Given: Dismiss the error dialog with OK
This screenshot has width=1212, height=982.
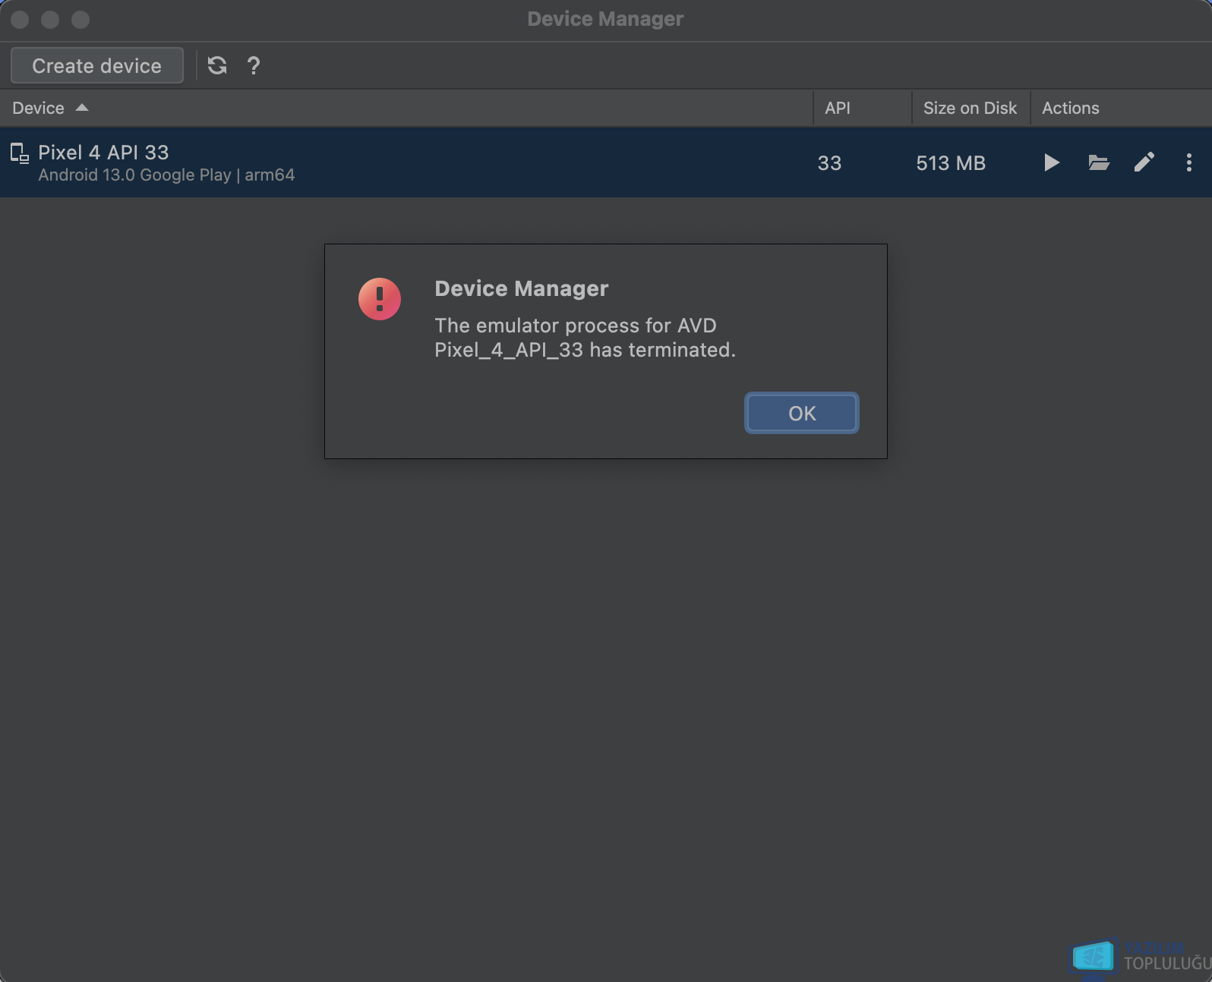Looking at the screenshot, I should coord(802,413).
